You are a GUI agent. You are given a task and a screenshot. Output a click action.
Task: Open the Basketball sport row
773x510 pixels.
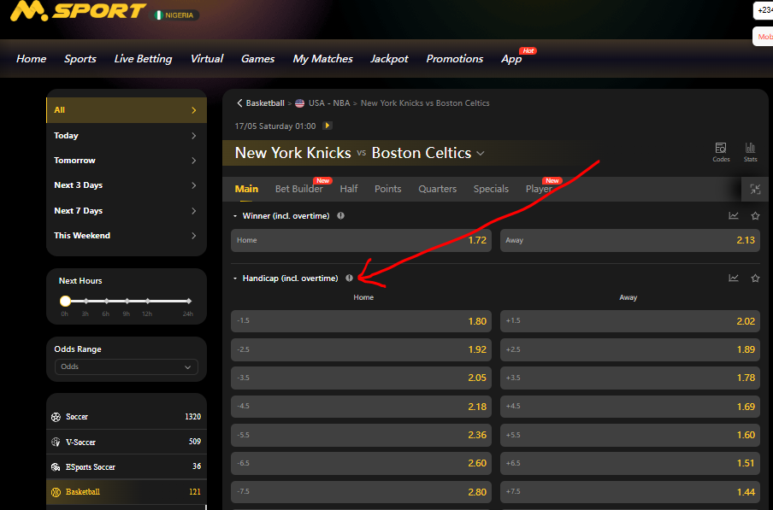(x=127, y=492)
